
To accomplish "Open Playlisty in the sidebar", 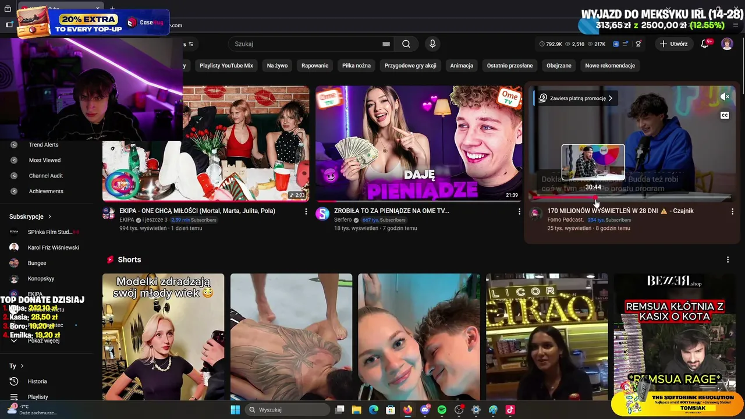I will coord(38,397).
